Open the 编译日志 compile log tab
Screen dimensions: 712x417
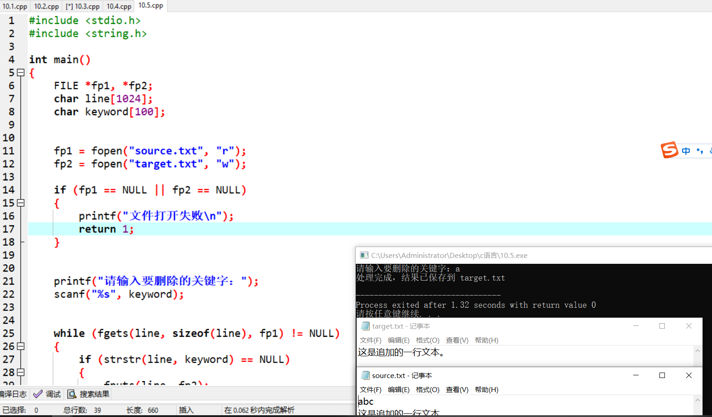(x=14, y=394)
